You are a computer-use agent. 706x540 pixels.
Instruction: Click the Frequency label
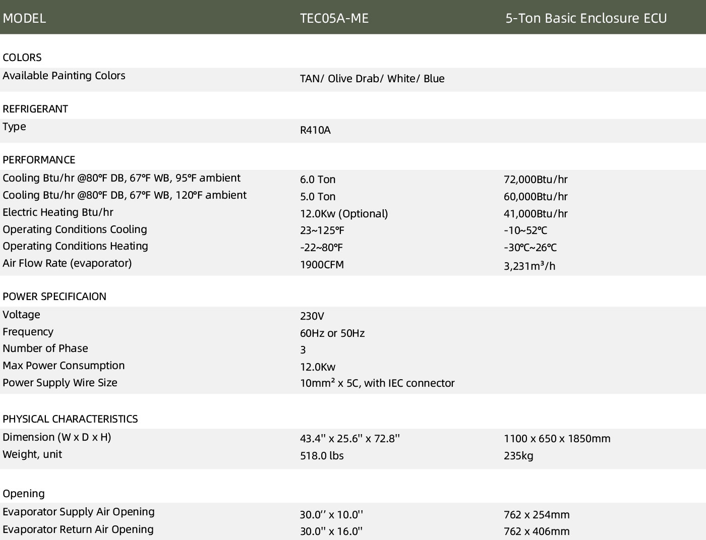point(28,332)
